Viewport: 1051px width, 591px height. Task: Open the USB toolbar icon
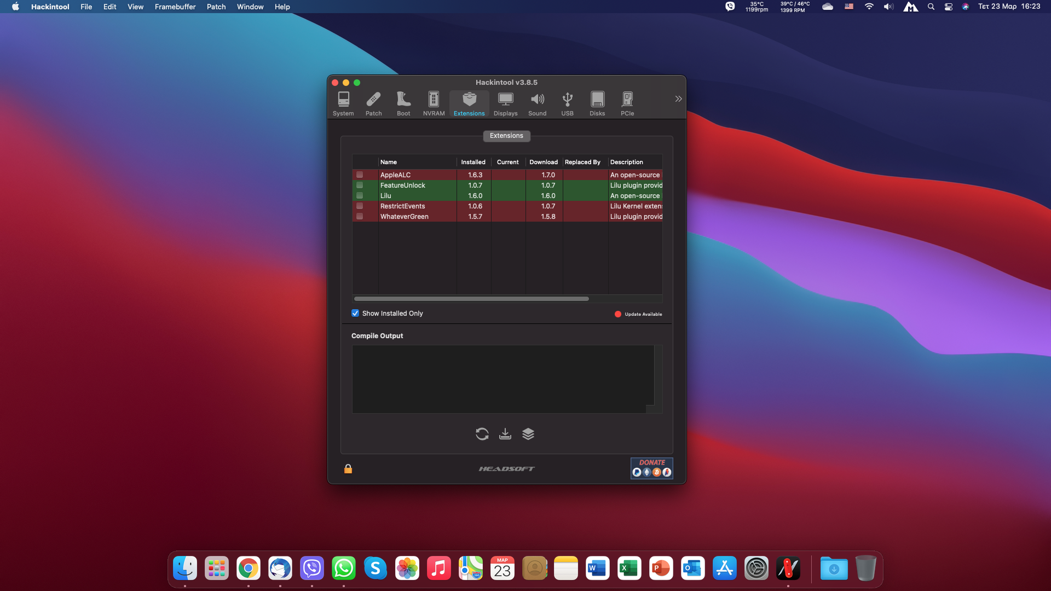[x=567, y=103]
